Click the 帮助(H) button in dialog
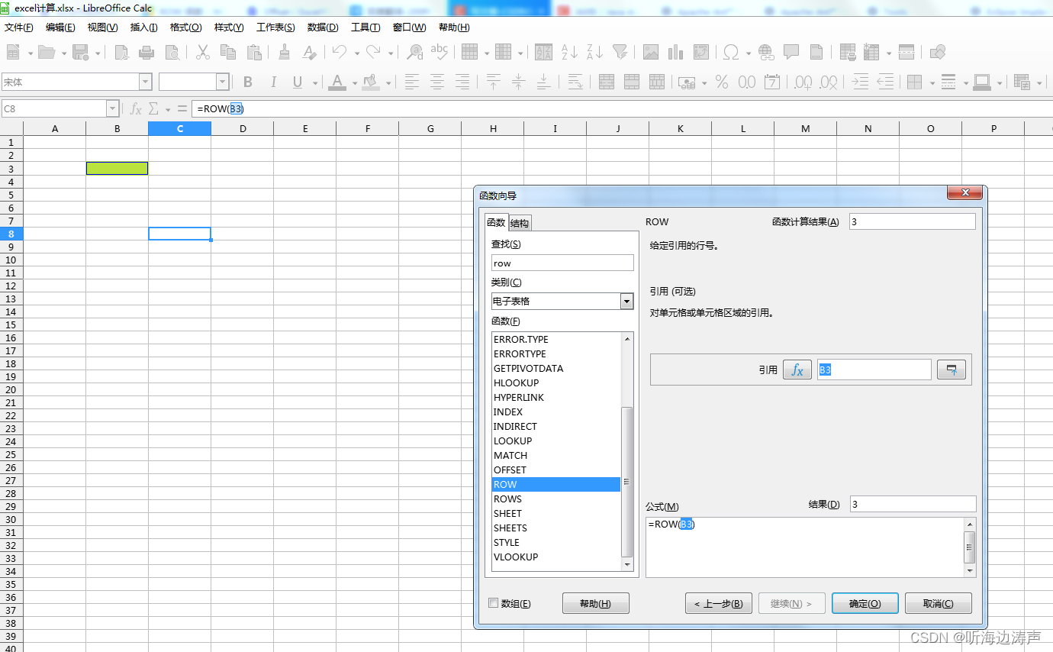The image size is (1053, 652). coord(596,603)
